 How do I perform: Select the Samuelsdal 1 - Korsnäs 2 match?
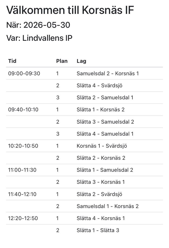coord(107,206)
